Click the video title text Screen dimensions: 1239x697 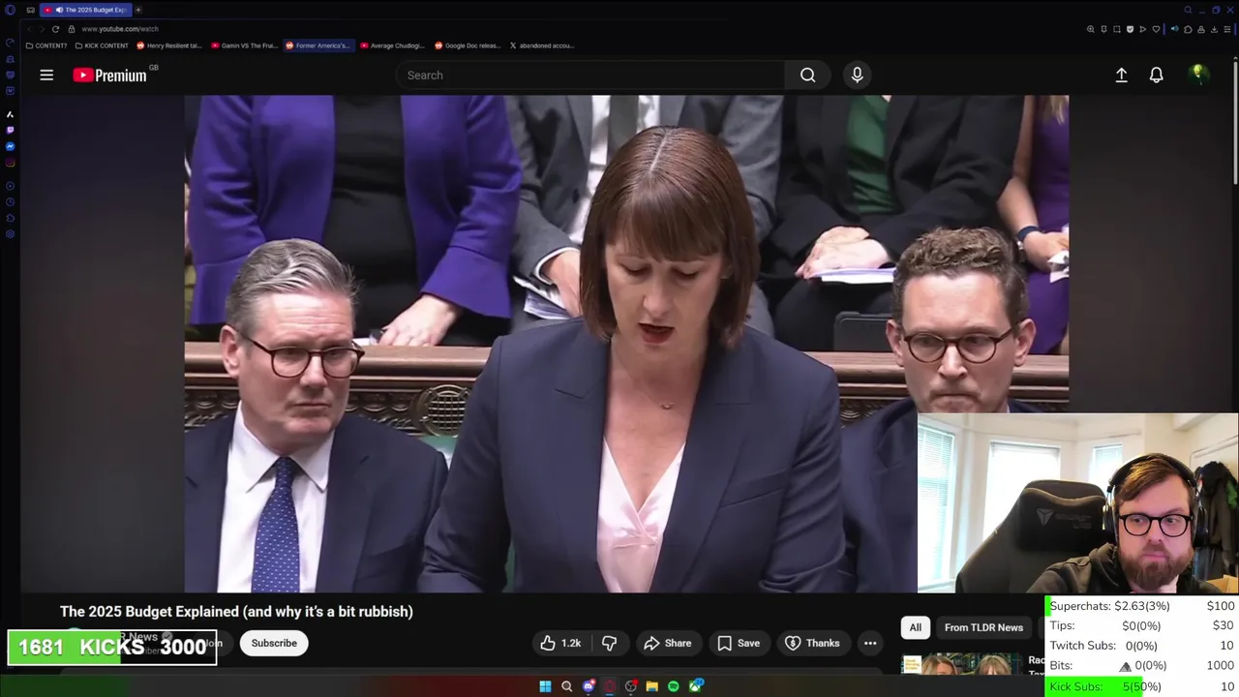(x=236, y=611)
